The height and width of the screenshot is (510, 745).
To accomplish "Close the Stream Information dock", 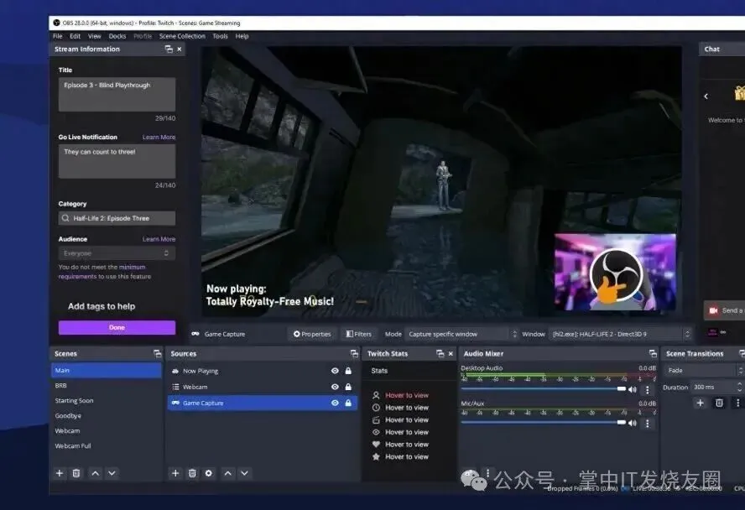I will 180,49.
